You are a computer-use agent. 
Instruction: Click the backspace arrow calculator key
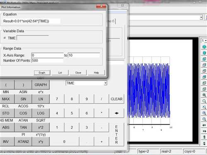coord(117,113)
